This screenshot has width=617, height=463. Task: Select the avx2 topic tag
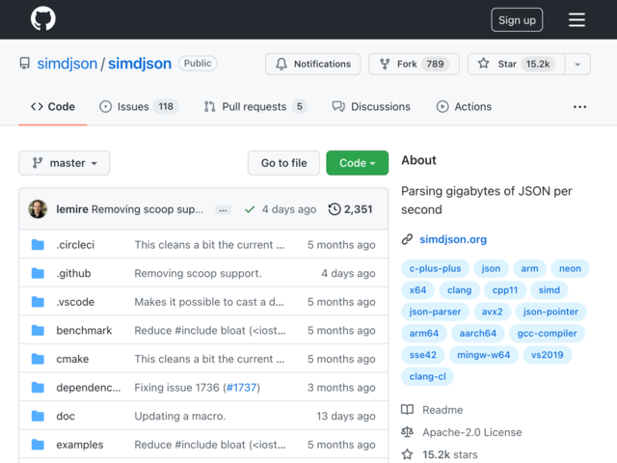tap(492, 312)
